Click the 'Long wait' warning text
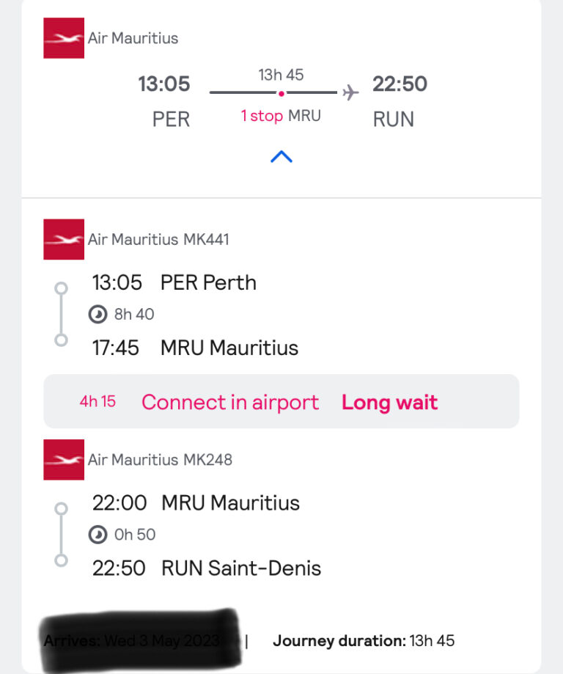 pyautogui.click(x=389, y=403)
